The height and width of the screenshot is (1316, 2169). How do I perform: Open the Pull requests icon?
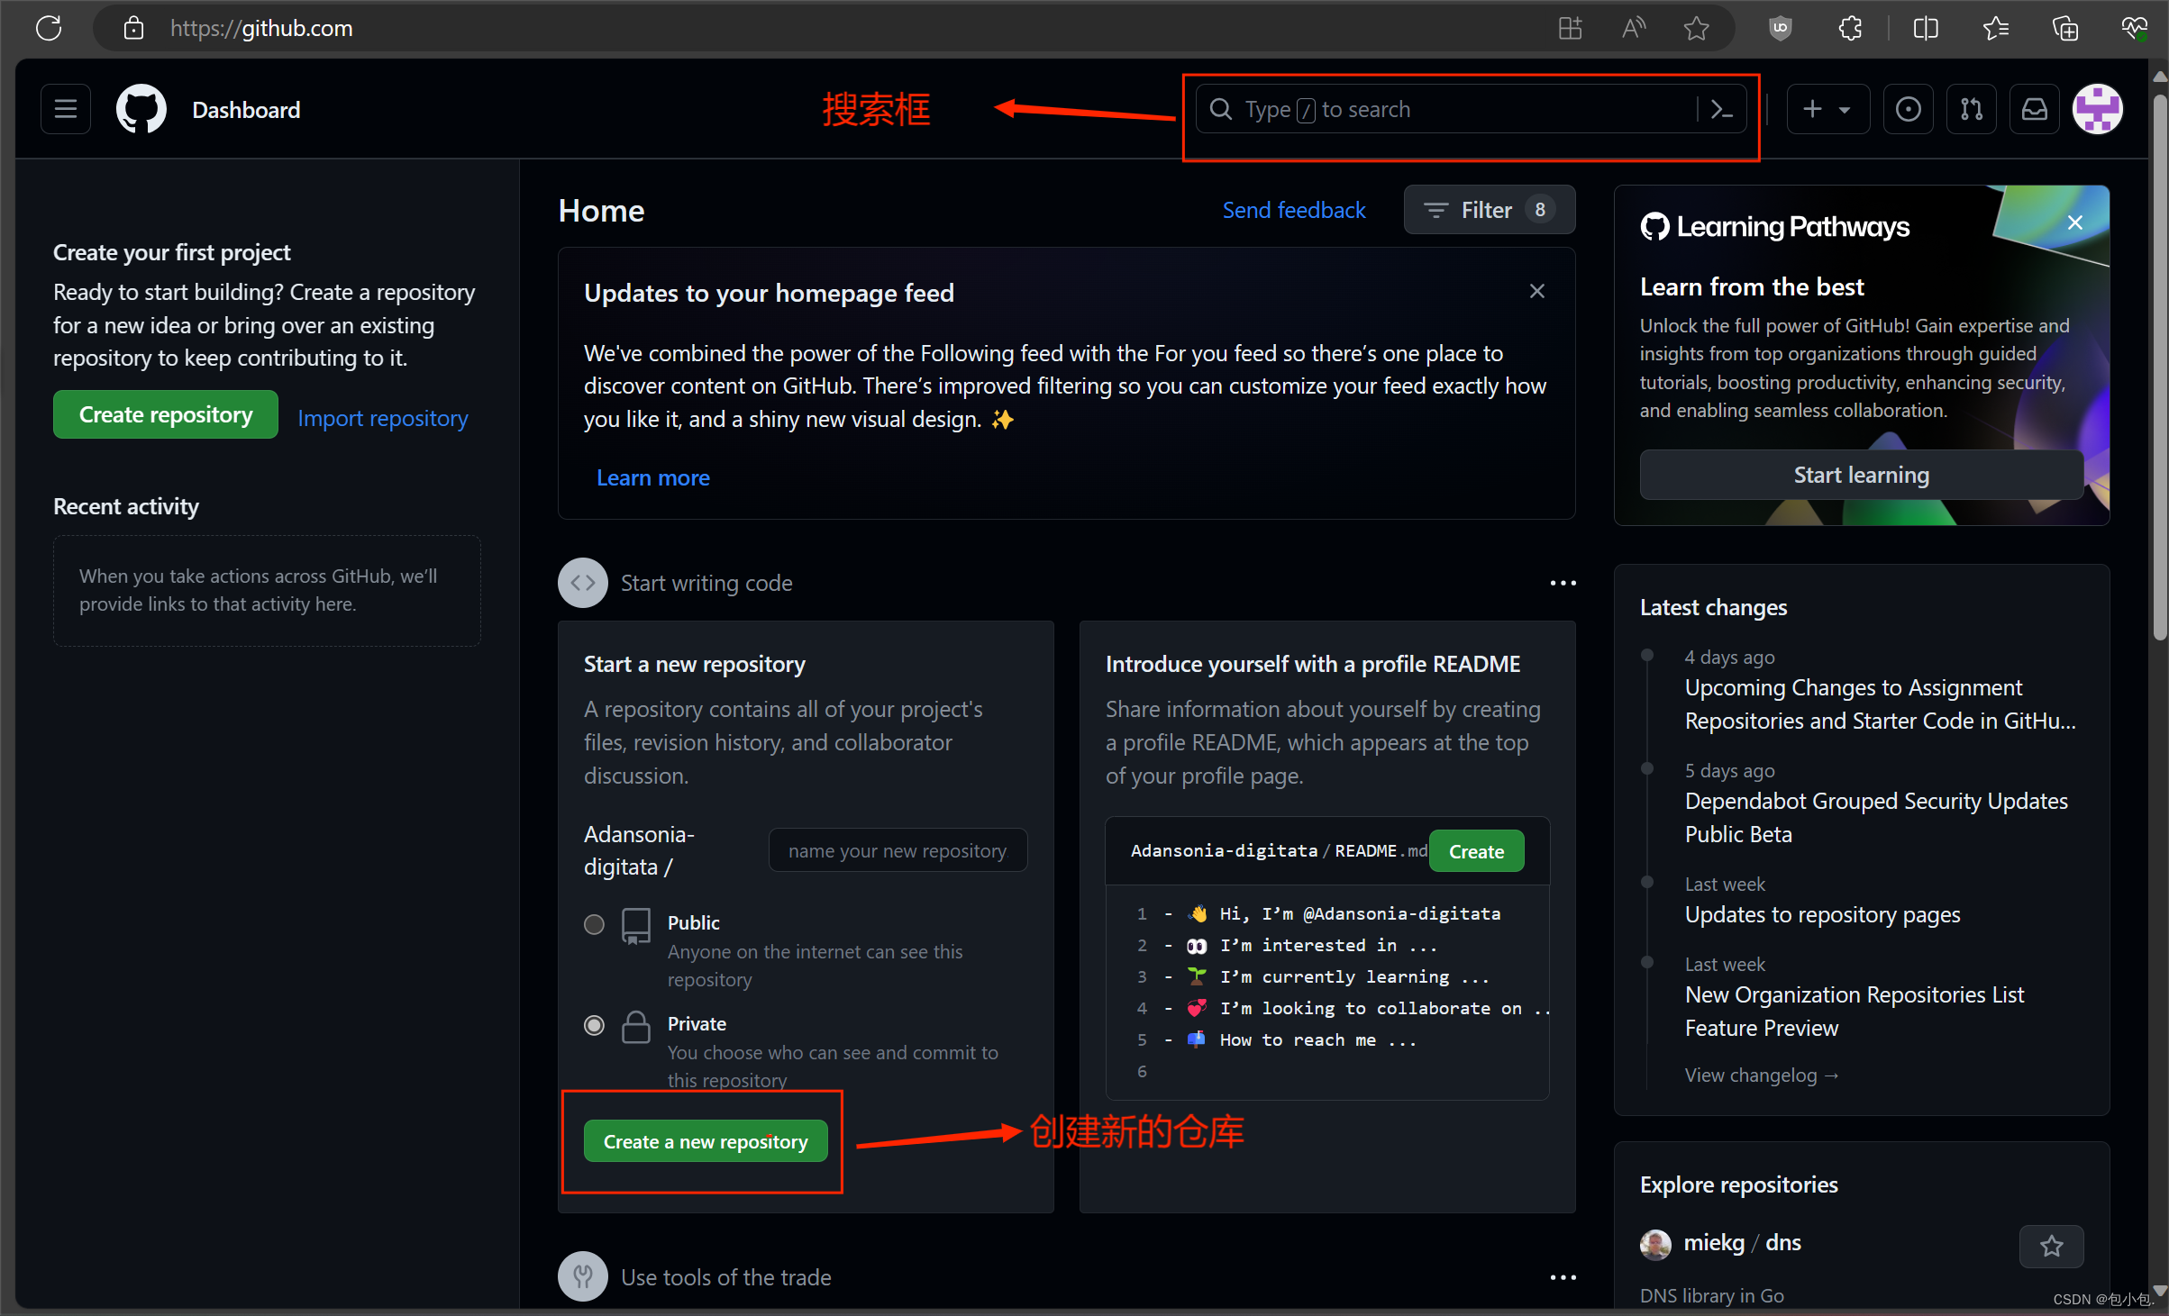(x=1971, y=109)
